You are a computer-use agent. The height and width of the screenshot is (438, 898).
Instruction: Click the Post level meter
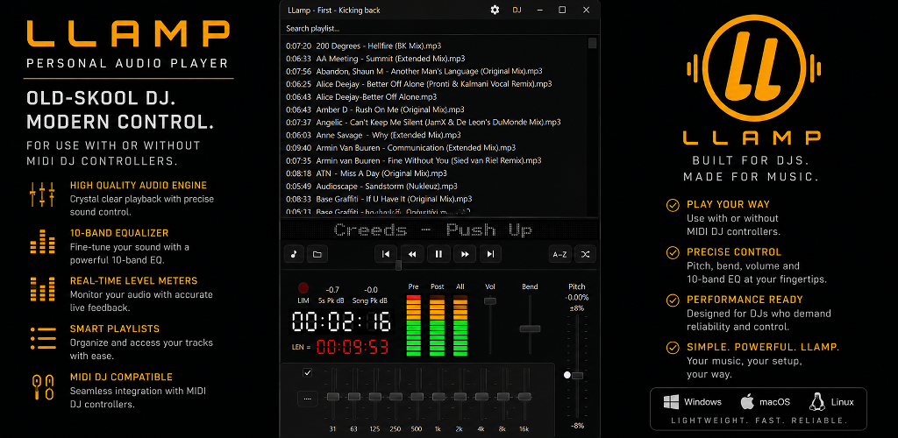tap(437, 325)
